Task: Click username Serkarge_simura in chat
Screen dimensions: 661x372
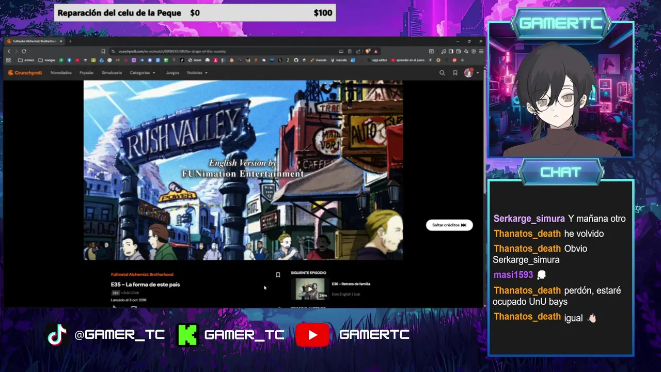Action: 529,219
